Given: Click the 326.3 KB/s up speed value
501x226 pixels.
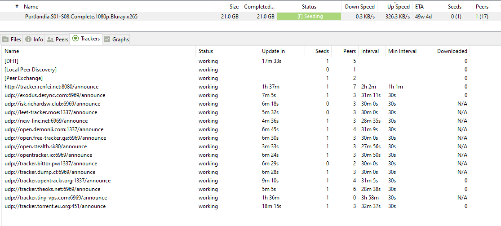Looking at the screenshot, I should 398,17.
